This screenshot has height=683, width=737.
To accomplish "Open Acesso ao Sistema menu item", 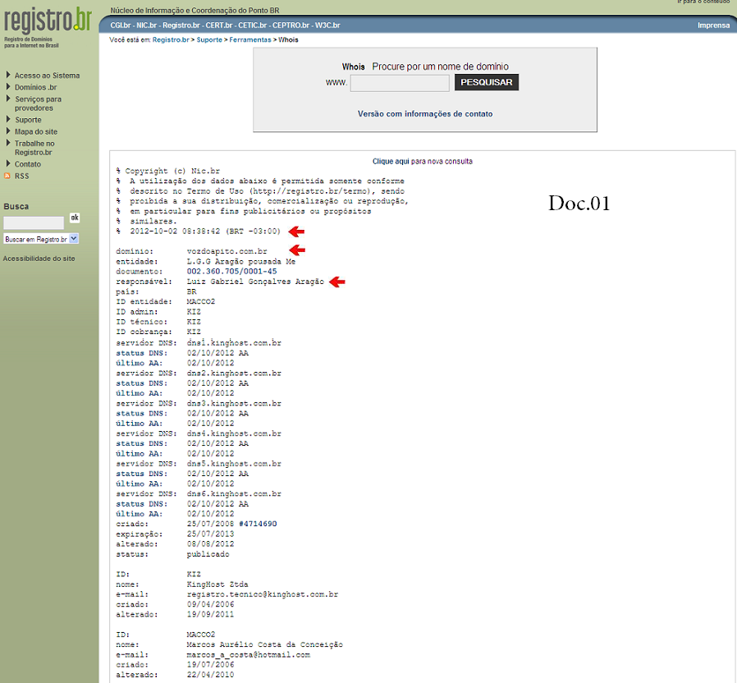I will [x=47, y=76].
